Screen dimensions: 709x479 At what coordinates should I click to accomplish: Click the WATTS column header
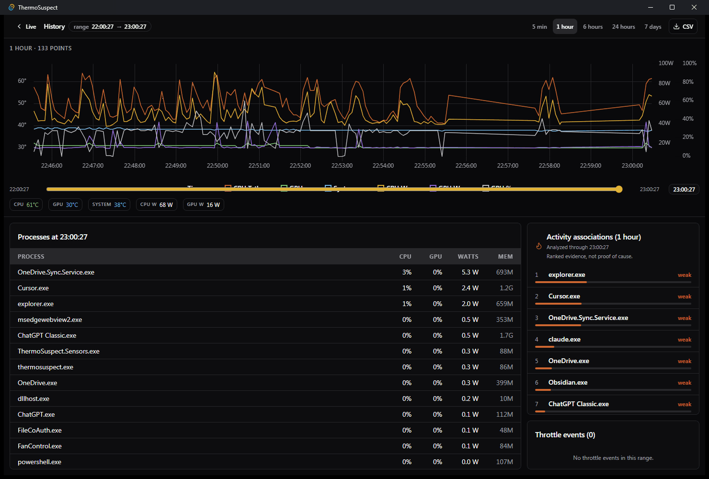[x=468, y=257]
